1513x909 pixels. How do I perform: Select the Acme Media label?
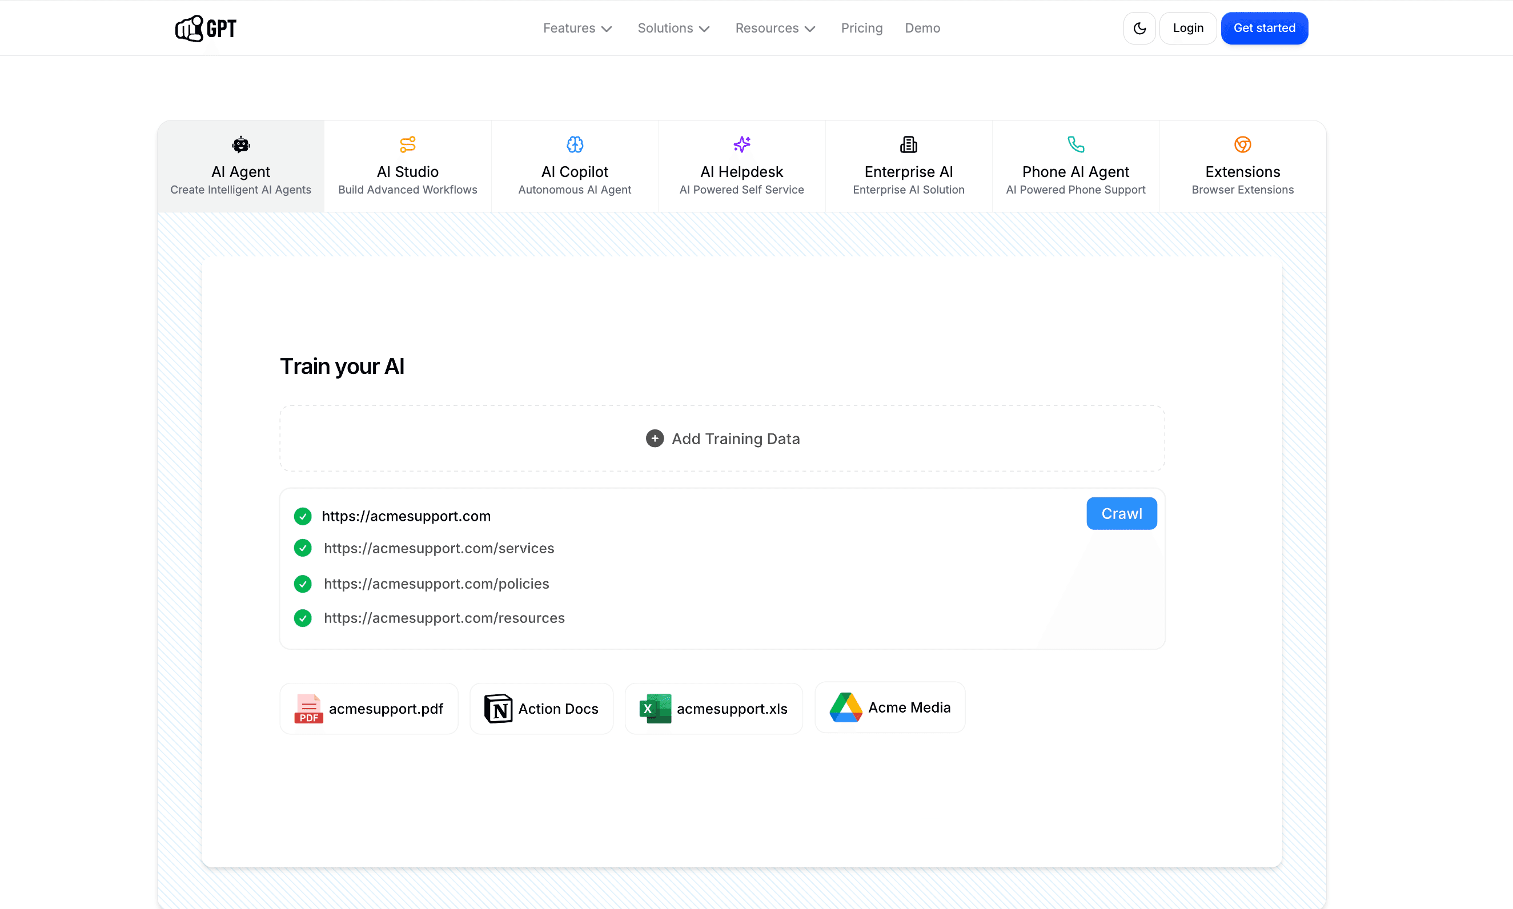point(910,707)
